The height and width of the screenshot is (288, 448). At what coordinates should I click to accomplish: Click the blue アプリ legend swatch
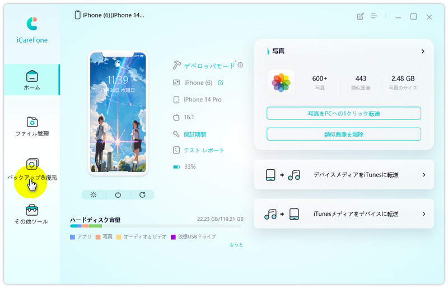[x=72, y=237]
